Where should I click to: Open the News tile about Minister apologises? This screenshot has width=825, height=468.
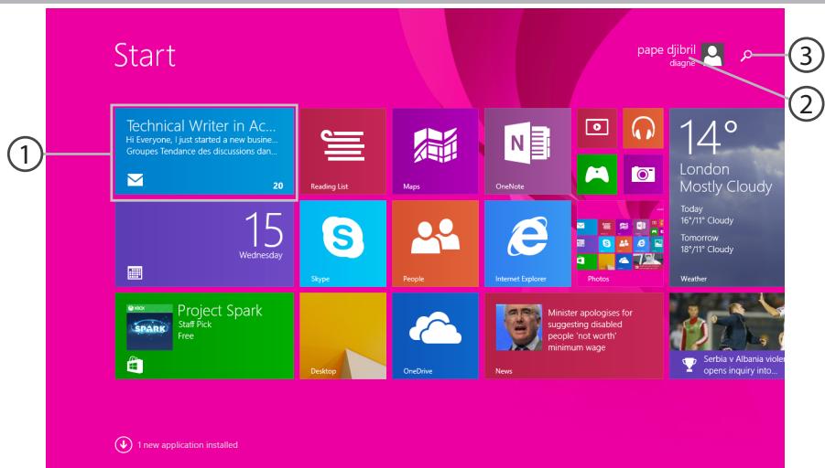pos(574,336)
